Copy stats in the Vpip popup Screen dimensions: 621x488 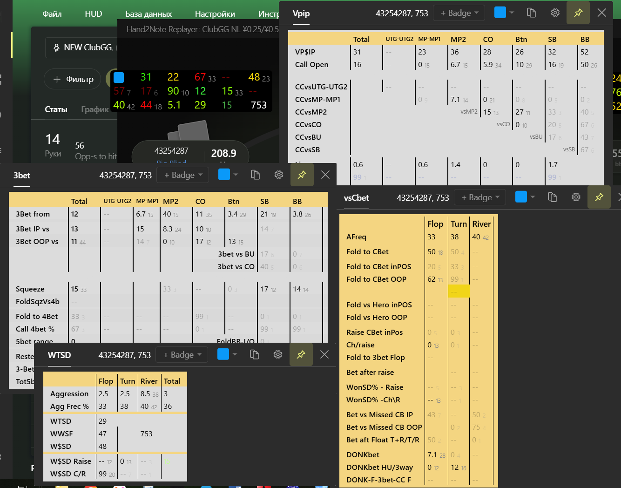click(531, 13)
